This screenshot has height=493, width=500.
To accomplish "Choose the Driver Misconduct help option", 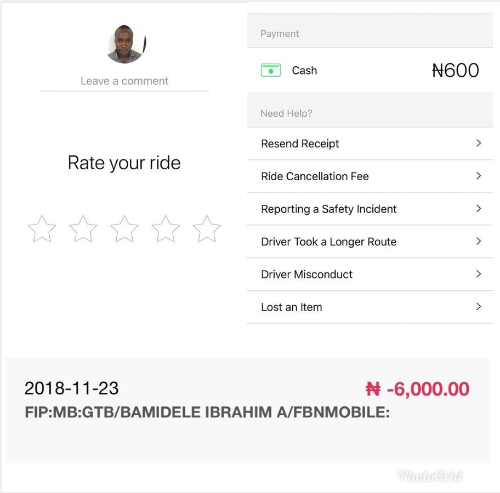I will tap(307, 274).
